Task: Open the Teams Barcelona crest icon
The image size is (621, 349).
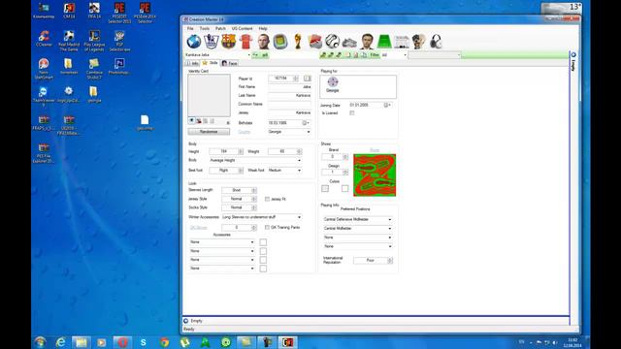Action: [229, 42]
